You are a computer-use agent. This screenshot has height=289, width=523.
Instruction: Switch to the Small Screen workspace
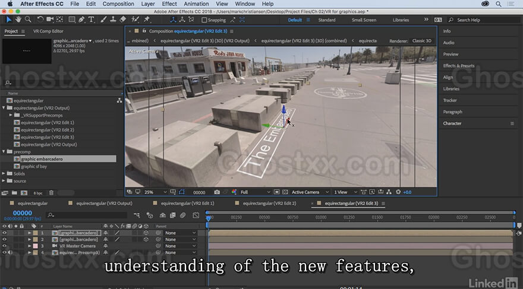[x=364, y=20]
